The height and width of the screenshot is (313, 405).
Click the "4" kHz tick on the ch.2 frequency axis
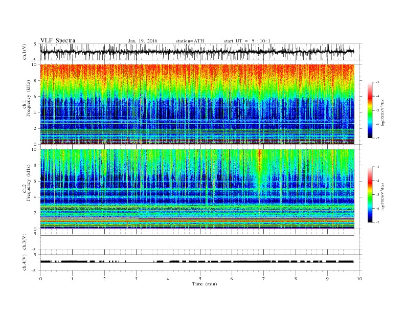coord(36,197)
